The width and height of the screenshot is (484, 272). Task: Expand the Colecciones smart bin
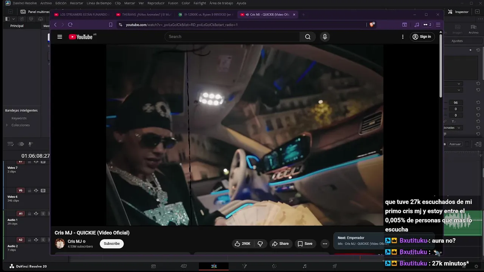pos(6,125)
